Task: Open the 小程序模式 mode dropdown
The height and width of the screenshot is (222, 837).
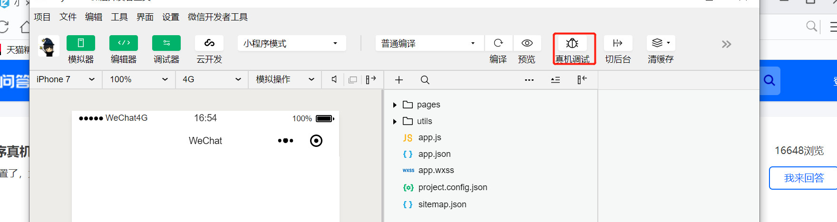Action: coord(292,43)
